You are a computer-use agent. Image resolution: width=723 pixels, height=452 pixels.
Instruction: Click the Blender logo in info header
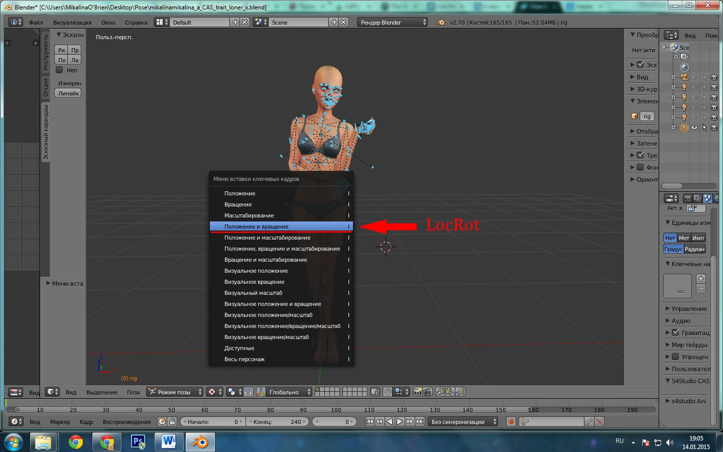pyautogui.click(x=441, y=22)
